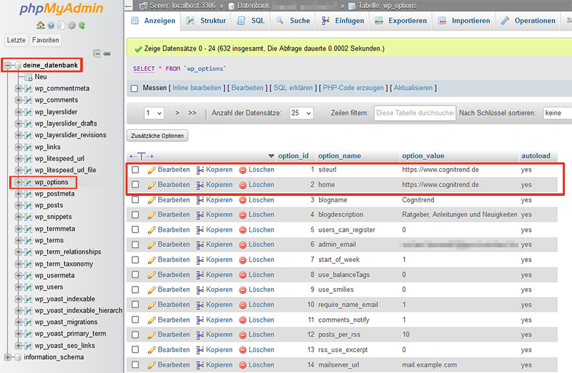Click the copy icon in start_of_week row
Image resolution: width=572 pixels, height=373 pixels.
200,260
